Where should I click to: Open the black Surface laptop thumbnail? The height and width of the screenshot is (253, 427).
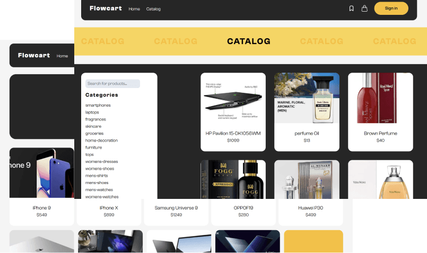coord(179,241)
